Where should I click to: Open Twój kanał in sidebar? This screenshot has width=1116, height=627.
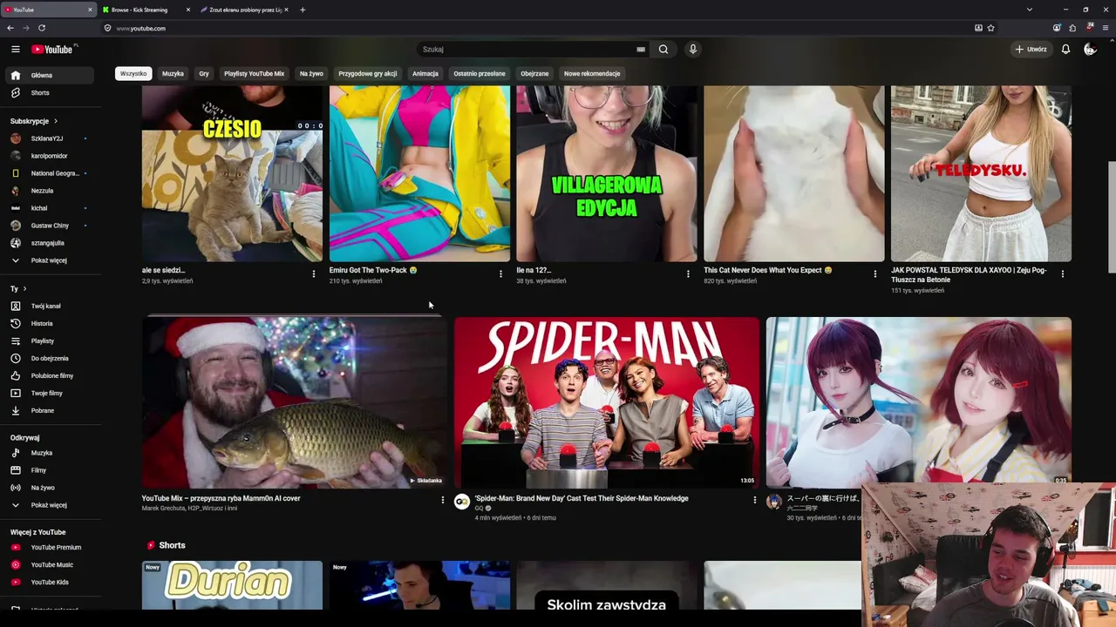51,307
